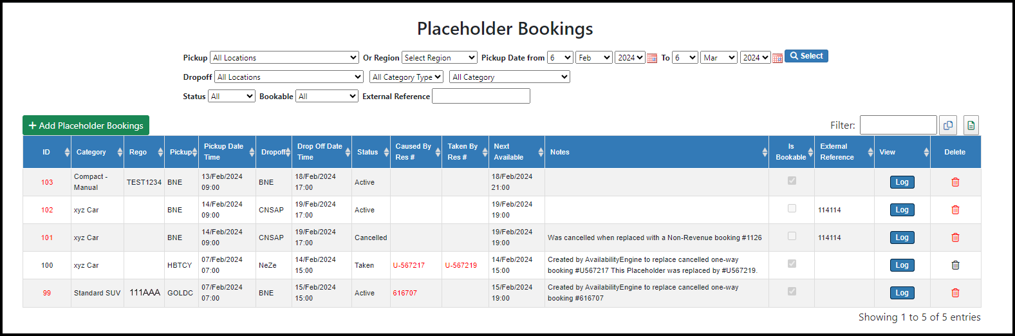Viewport: 1015px width, 336px height.
Task: Click the External Reference input field
Action: point(481,97)
